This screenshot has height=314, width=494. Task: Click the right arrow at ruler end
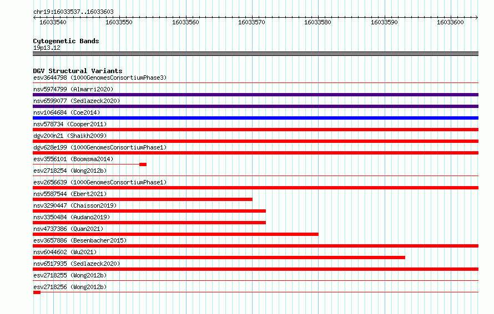[477, 17]
